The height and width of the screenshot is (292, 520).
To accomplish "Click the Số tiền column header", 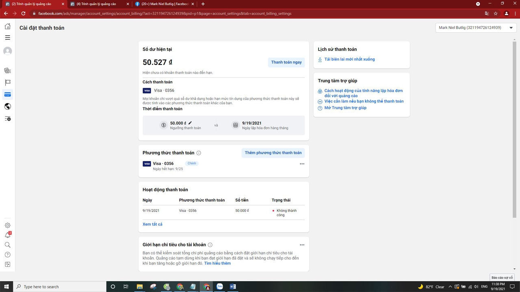I will point(242,200).
